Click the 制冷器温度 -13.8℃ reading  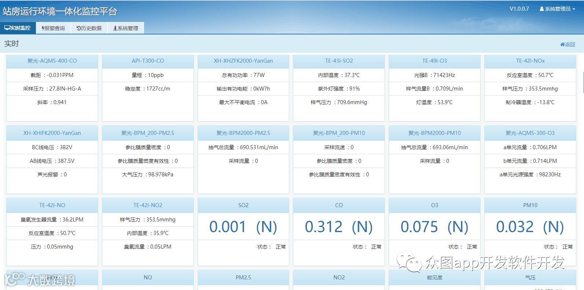point(530,102)
